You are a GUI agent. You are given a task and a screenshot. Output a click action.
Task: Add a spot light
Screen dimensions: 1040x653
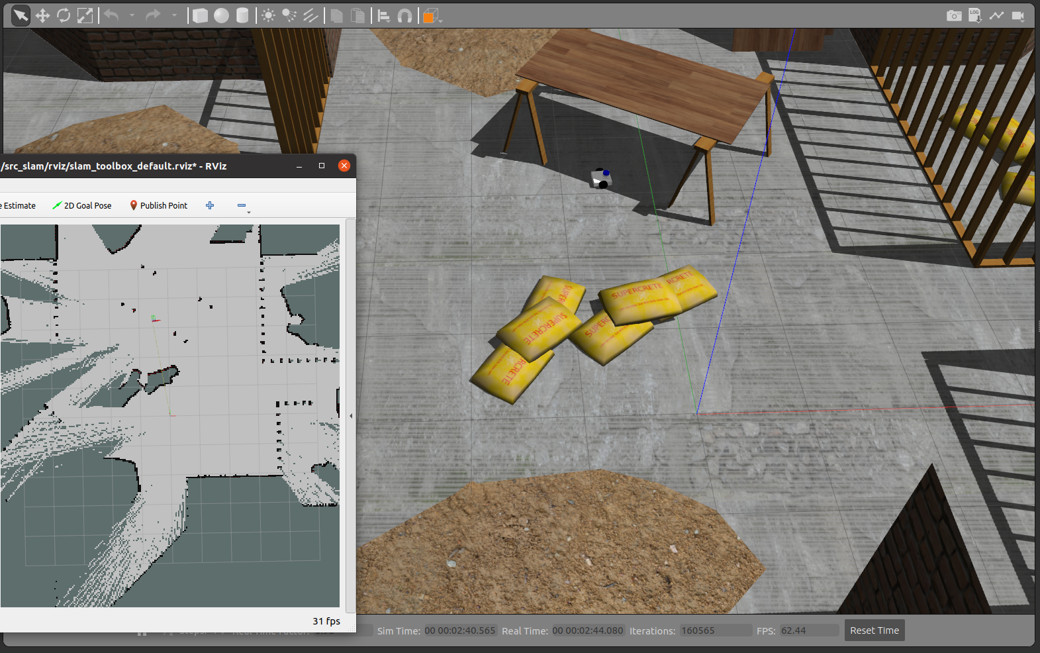tap(289, 15)
